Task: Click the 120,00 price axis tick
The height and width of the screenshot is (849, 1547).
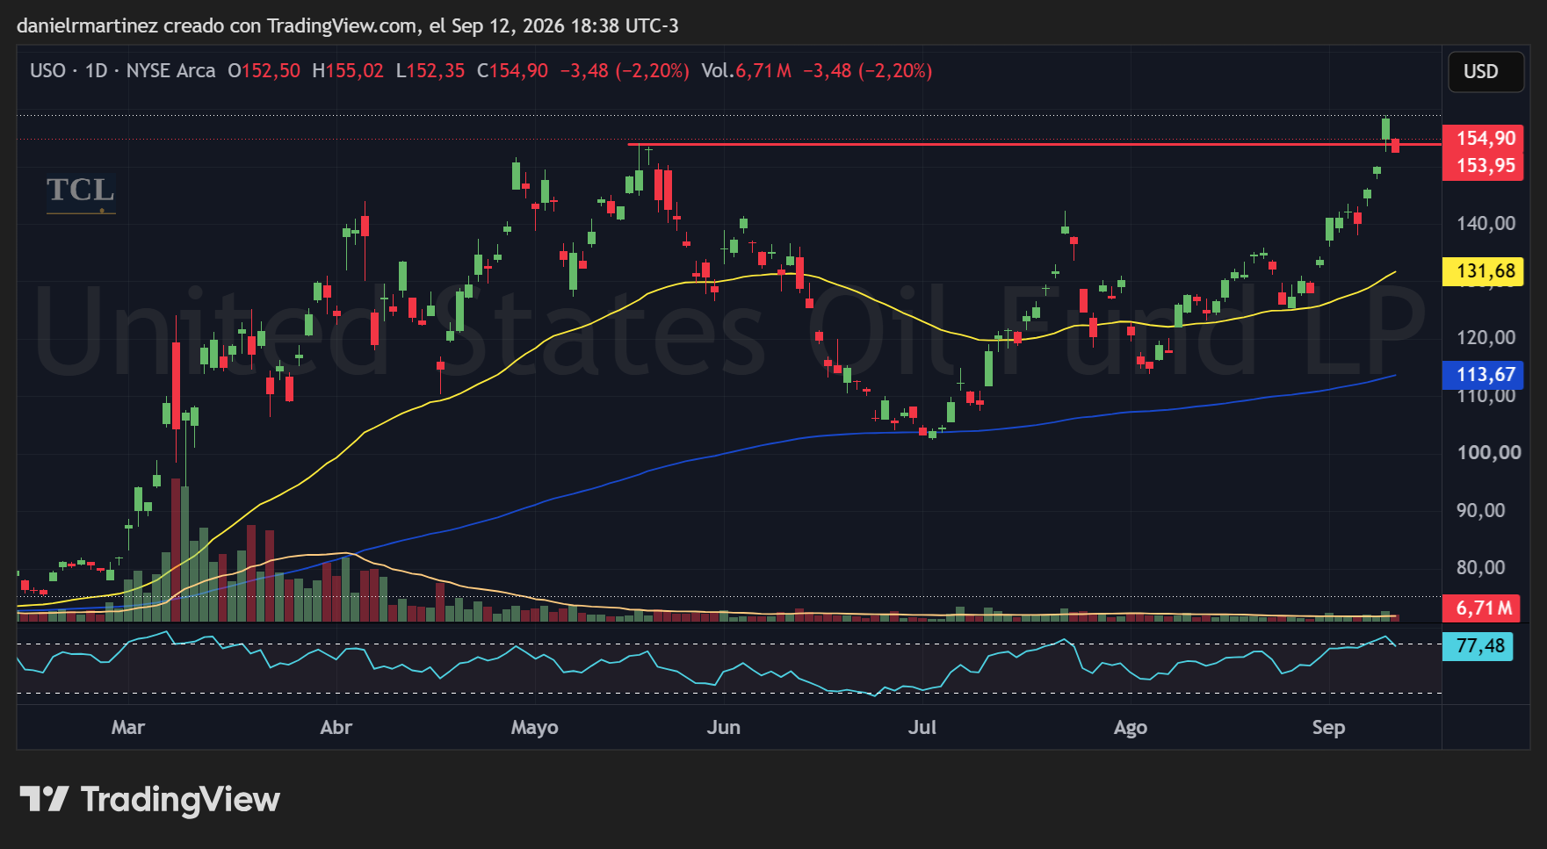Action: (x=1486, y=338)
